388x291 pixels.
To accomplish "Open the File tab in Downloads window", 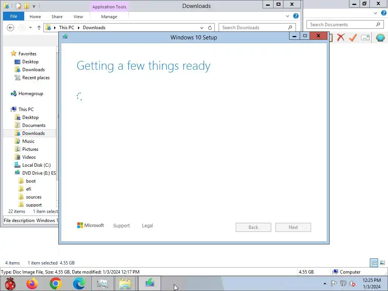I will (x=14, y=16).
